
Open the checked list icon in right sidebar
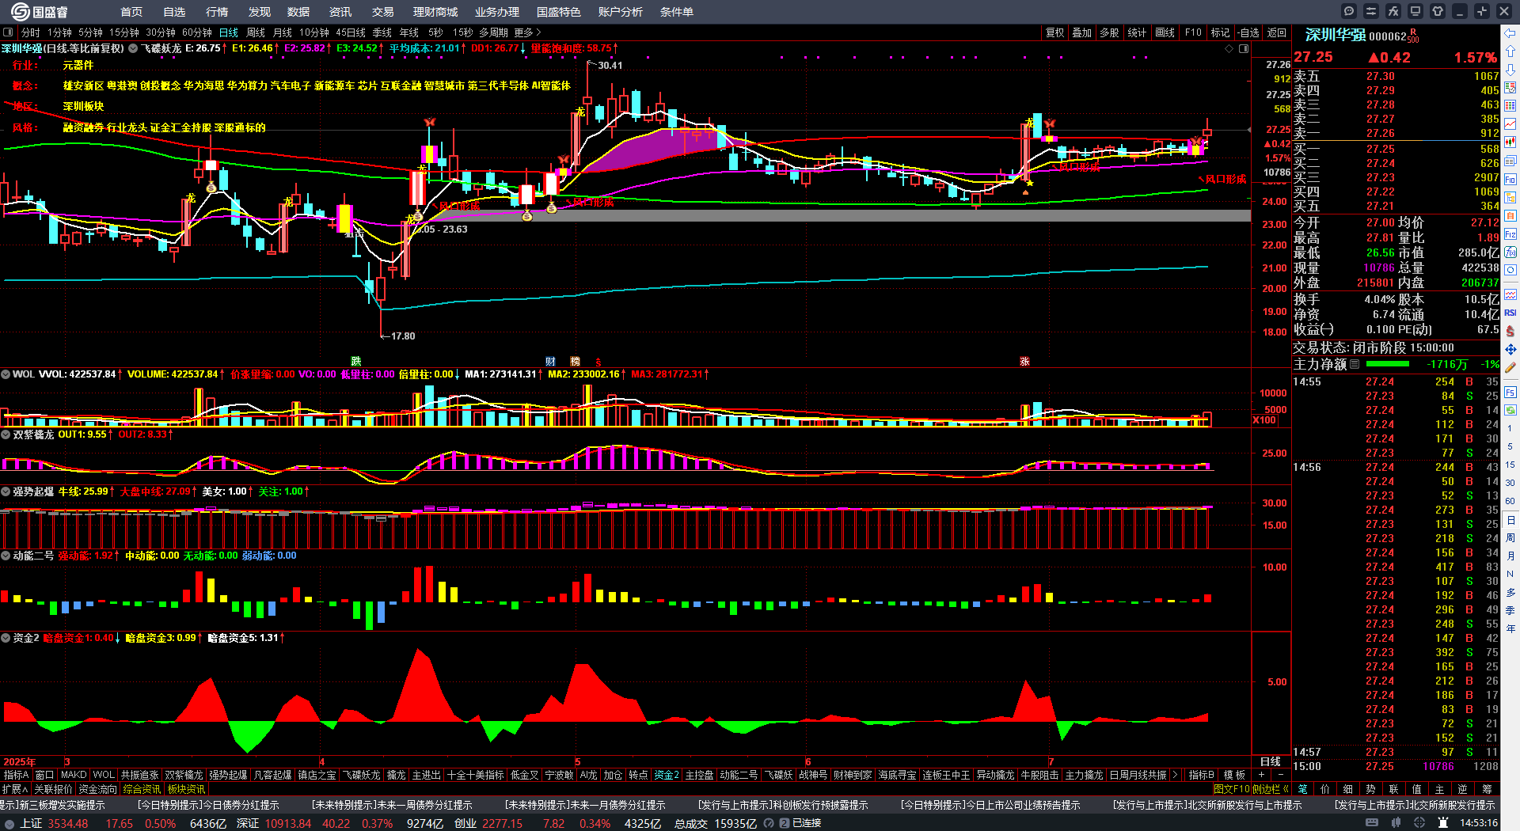pyautogui.click(x=1510, y=88)
